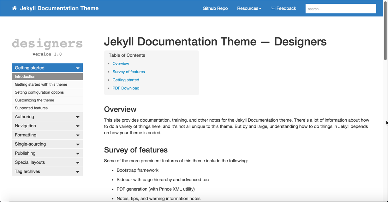Open Getting started with this theme page
The height and width of the screenshot is (202, 388).
[x=41, y=84]
